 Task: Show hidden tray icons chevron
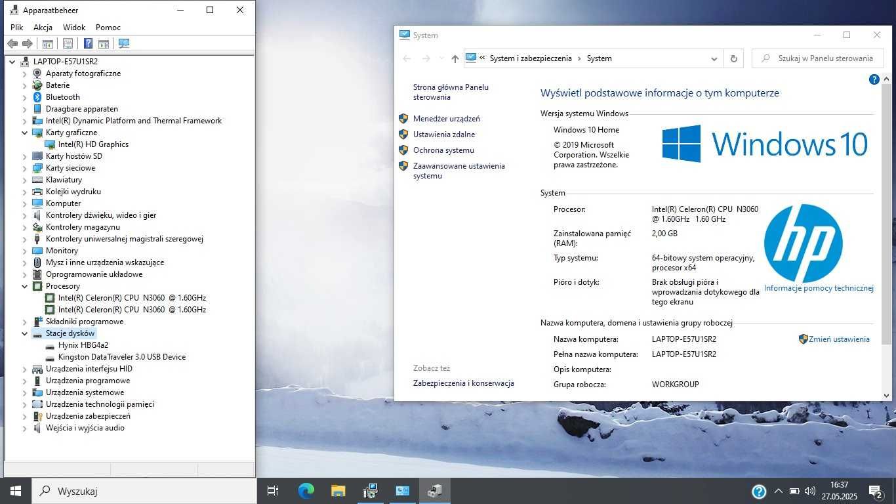coord(779,491)
